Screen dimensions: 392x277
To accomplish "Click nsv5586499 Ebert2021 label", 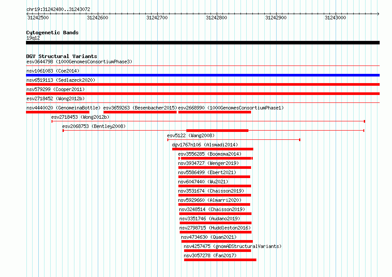I will (207, 172).
